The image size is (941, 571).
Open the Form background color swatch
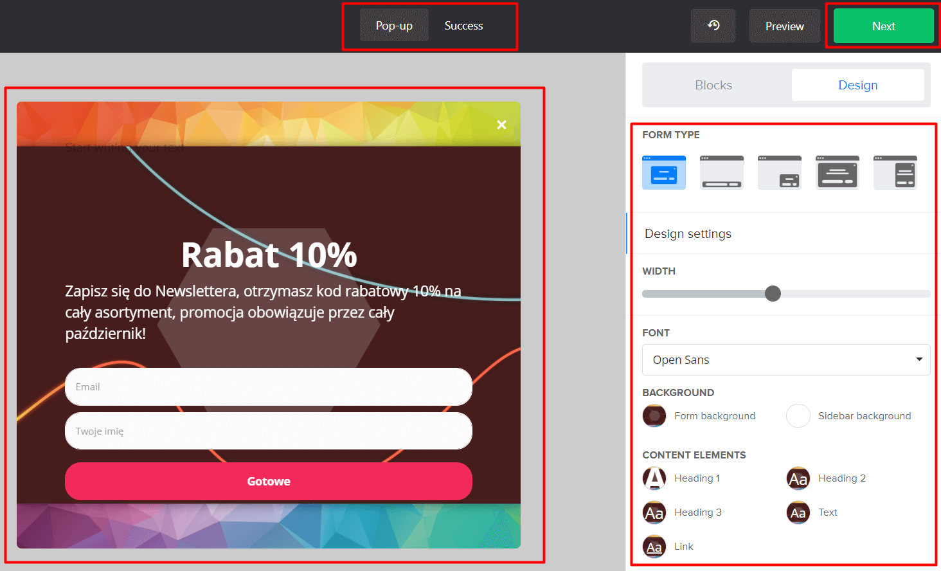(654, 416)
